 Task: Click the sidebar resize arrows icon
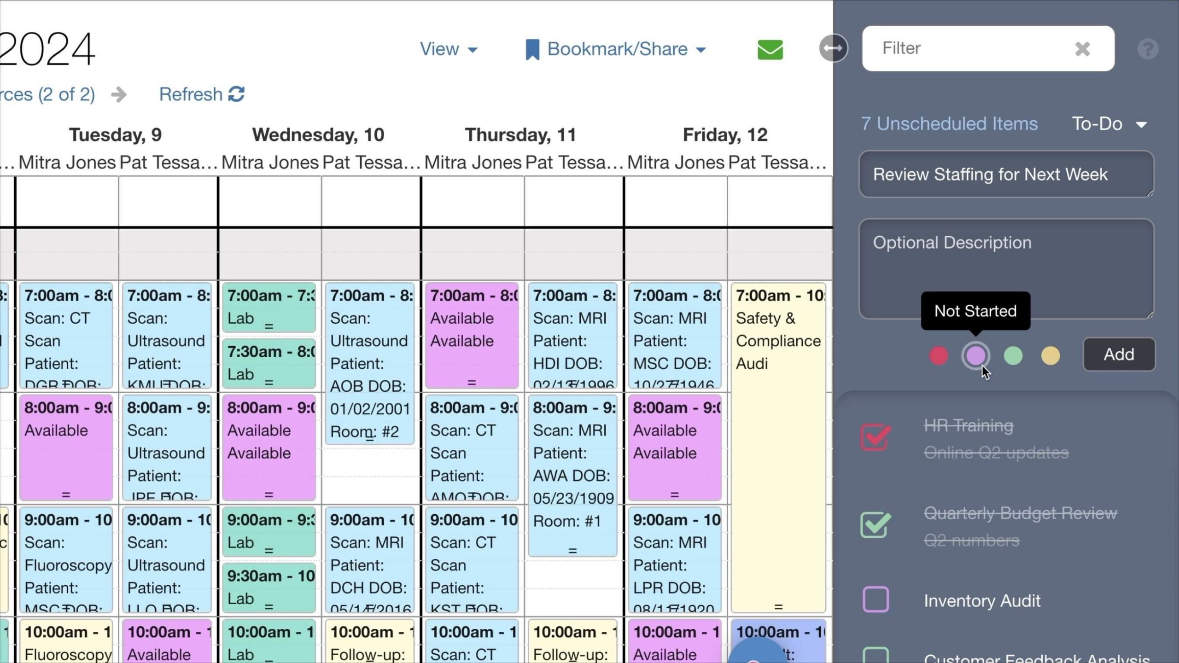tap(833, 48)
